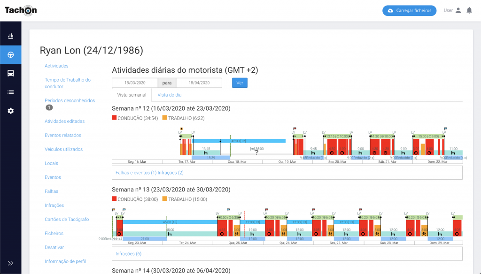Image resolution: width=481 pixels, height=274 pixels.
Task: Expand Falhas e eventos (1) Infrações (2) panel
Action: coord(149,173)
